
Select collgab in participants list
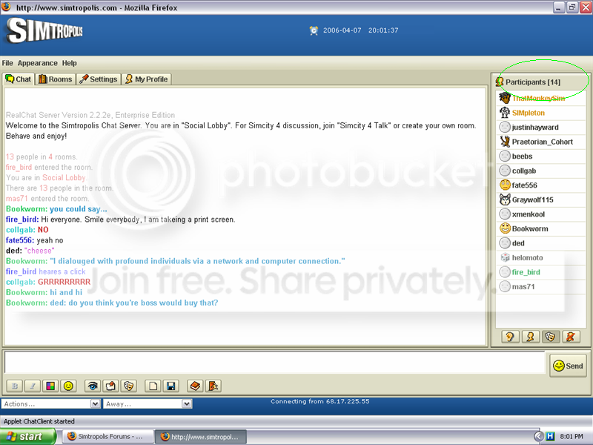coord(541,171)
